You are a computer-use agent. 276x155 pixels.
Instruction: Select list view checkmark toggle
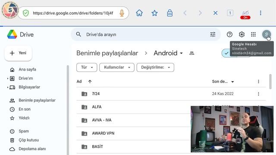tap(226, 53)
